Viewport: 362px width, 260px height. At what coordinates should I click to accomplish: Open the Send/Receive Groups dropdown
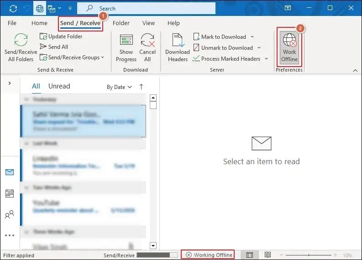72,57
